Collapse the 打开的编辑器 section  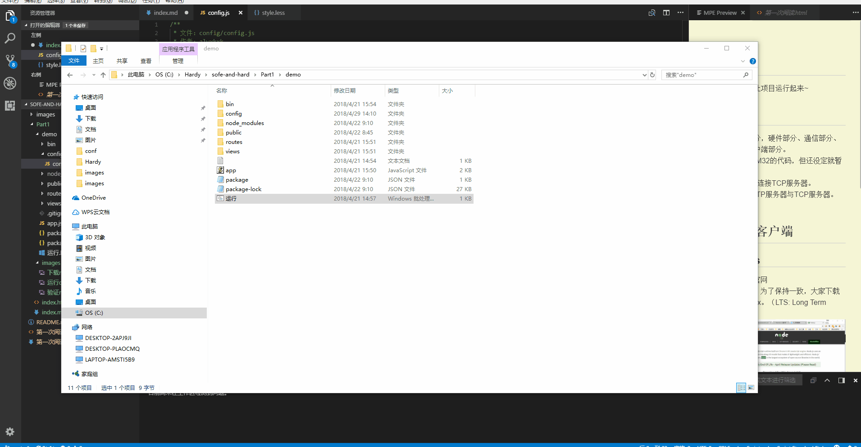tap(26, 25)
